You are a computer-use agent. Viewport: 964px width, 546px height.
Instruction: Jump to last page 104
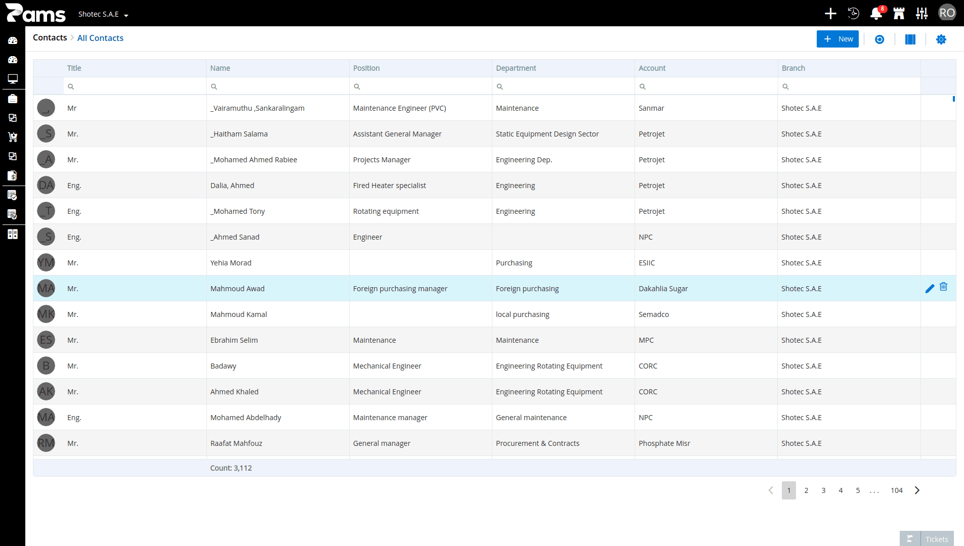click(x=897, y=490)
